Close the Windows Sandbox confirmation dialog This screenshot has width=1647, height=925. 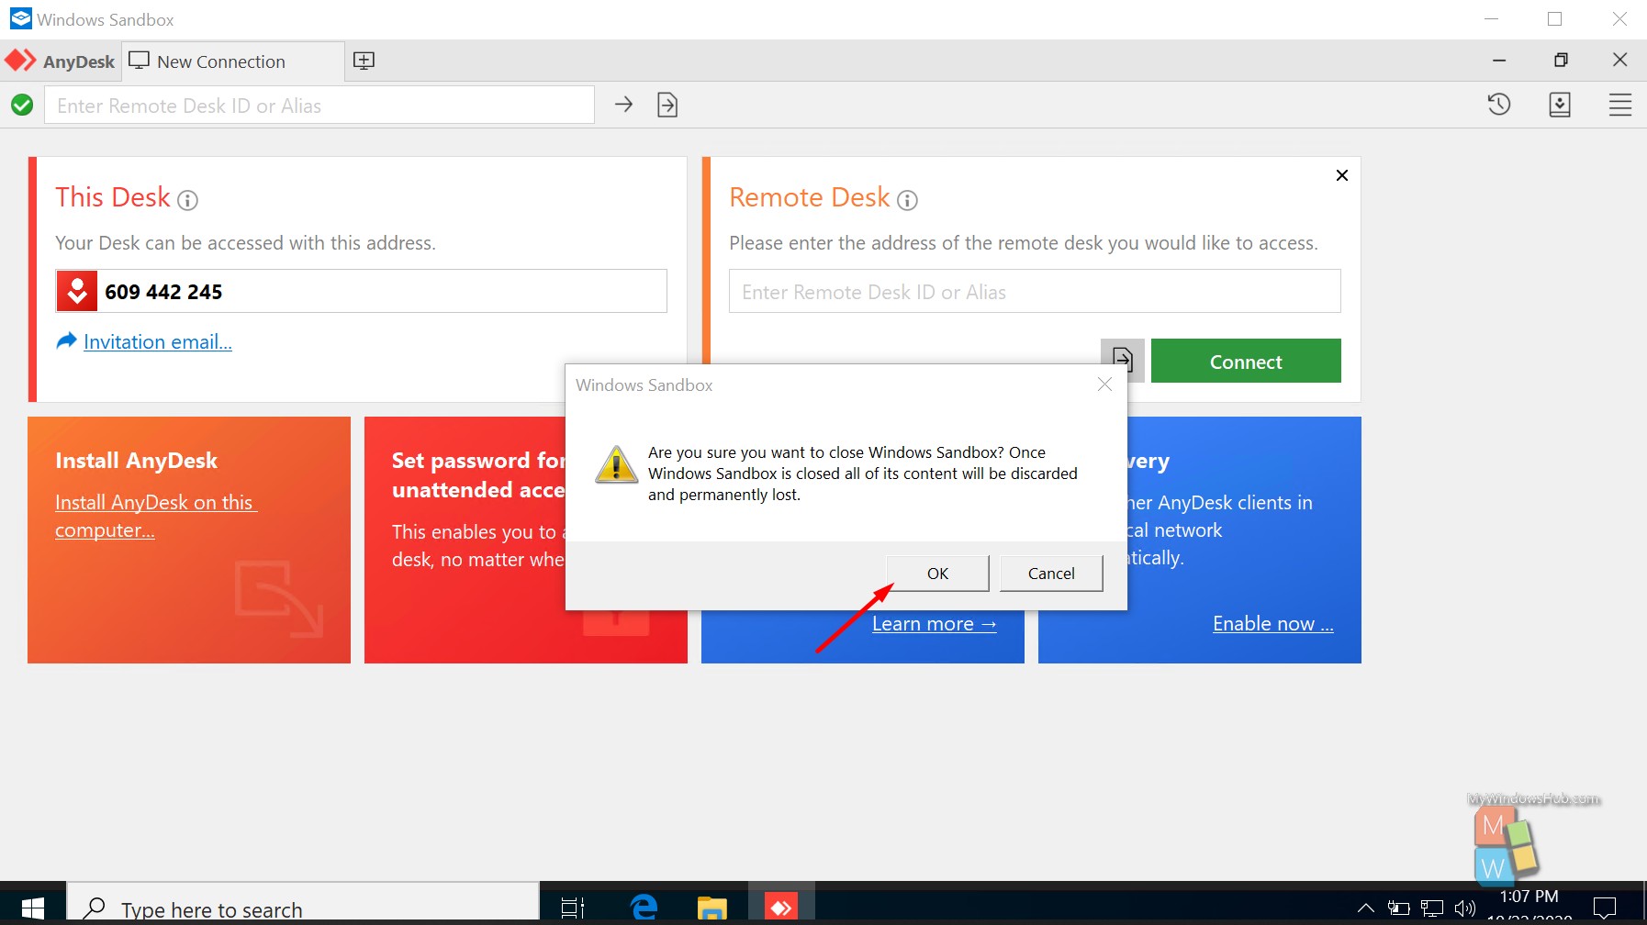pos(1104,384)
